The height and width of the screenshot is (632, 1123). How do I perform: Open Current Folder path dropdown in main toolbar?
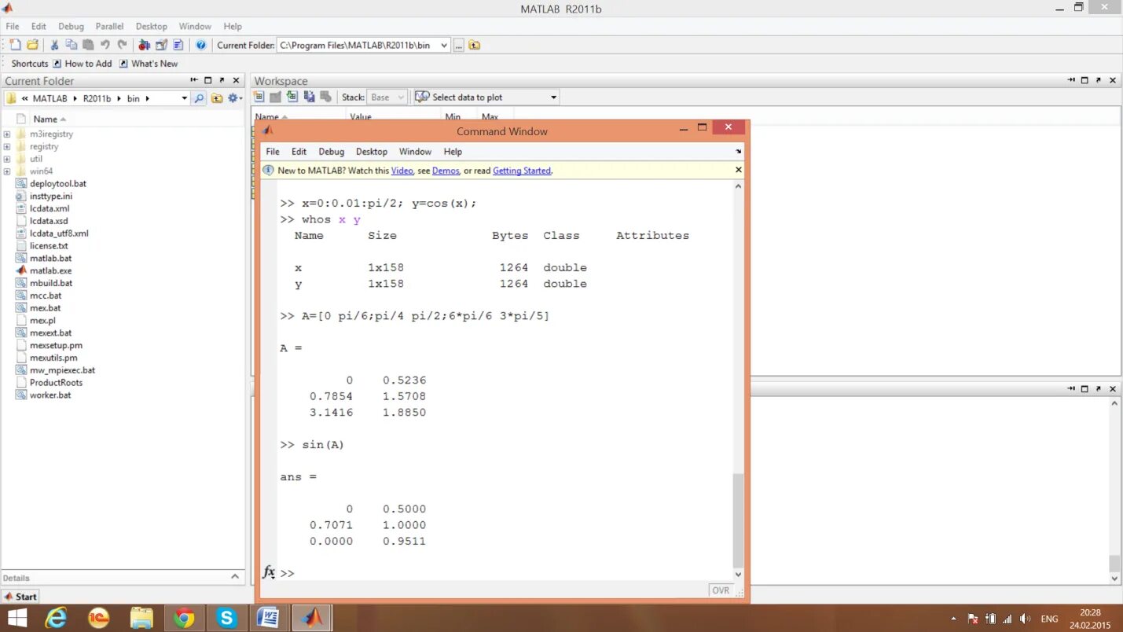click(444, 45)
